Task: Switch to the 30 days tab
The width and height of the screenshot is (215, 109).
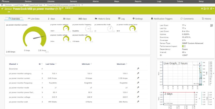Action: [67, 19]
